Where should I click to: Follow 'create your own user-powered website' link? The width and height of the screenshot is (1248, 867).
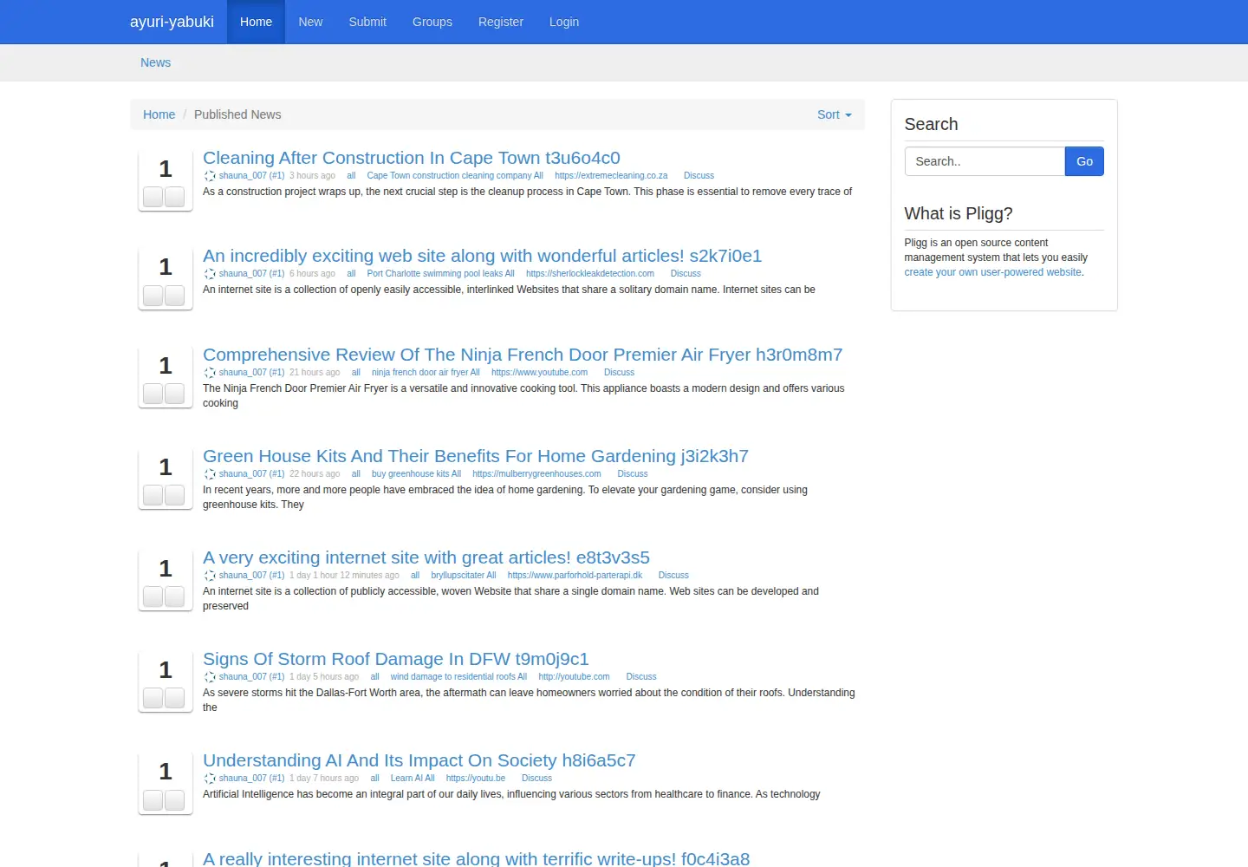click(992, 272)
